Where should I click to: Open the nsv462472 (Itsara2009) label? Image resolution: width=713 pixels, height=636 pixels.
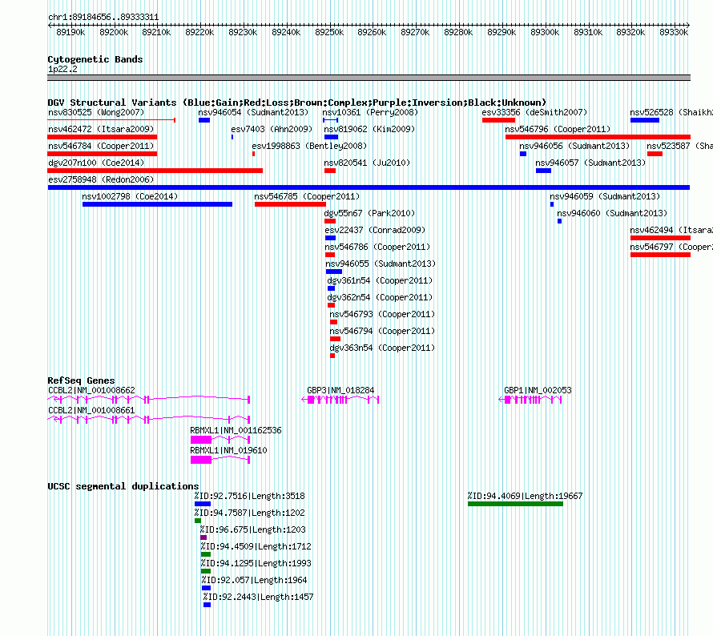(101, 129)
